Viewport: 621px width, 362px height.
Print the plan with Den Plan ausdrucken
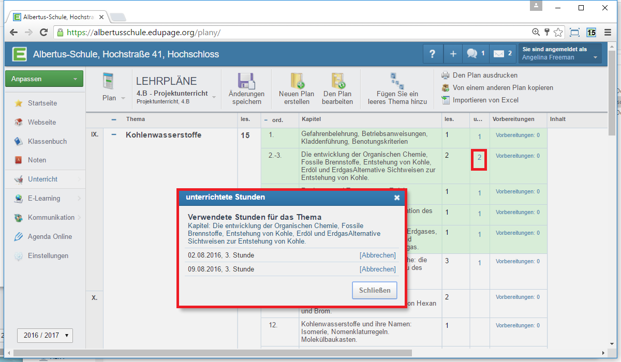coord(479,75)
